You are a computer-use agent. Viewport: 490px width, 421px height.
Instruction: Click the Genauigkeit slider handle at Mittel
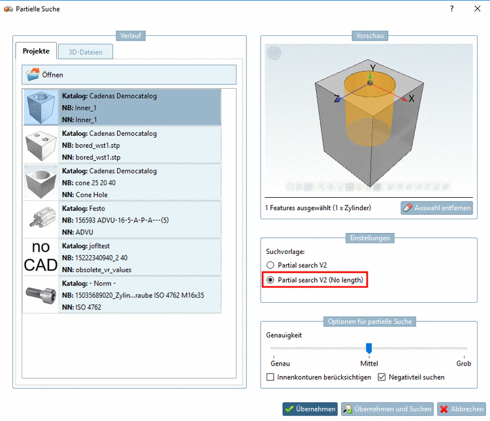click(368, 348)
